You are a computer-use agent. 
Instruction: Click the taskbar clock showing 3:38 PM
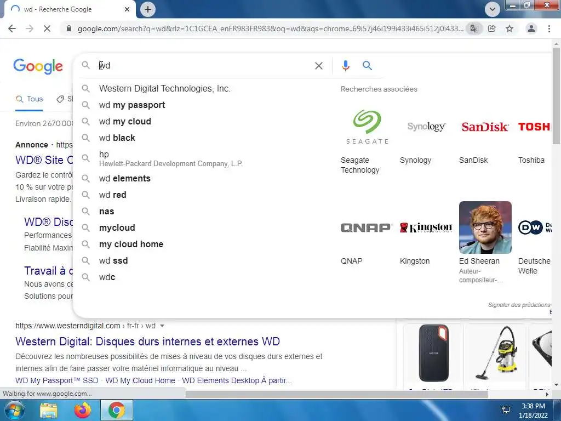[533, 411]
